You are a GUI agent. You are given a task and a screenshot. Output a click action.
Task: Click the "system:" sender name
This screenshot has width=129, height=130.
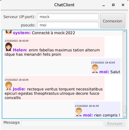(22, 33)
